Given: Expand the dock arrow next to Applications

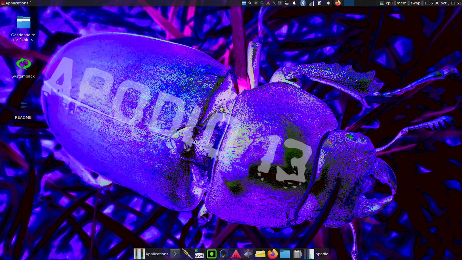Looking at the screenshot, I should (175, 254).
